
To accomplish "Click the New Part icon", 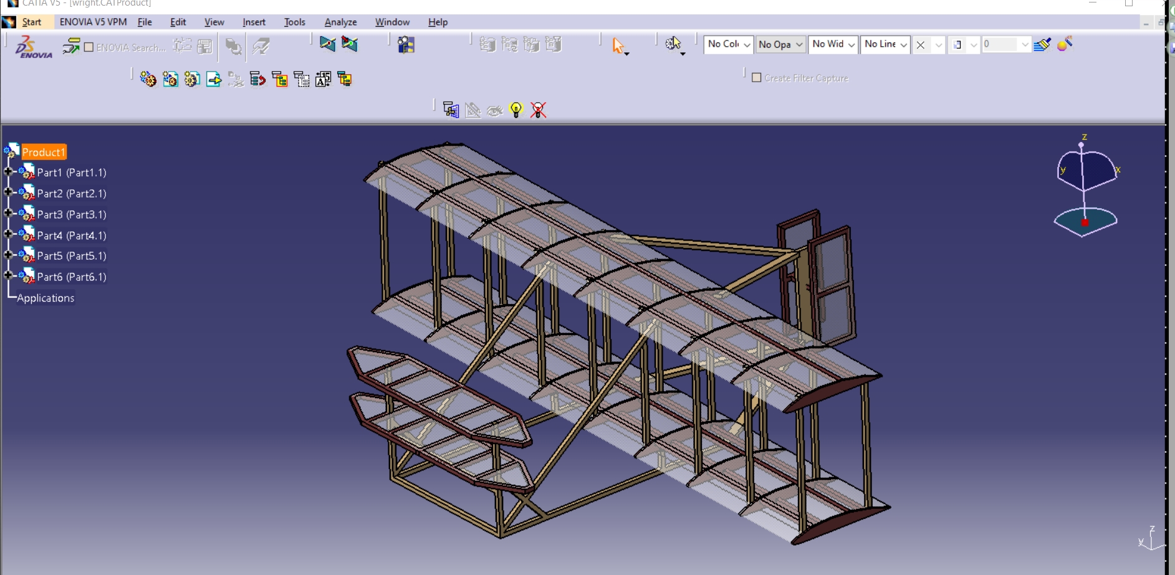I will click(192, 79).
